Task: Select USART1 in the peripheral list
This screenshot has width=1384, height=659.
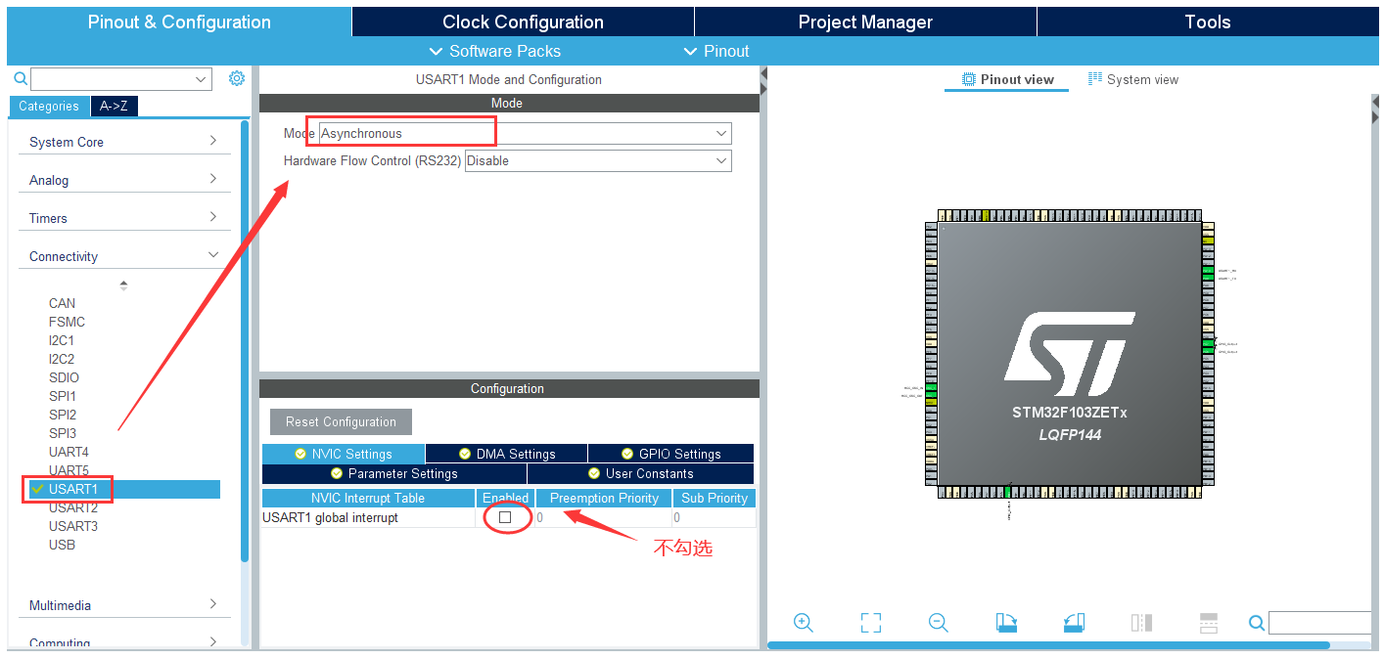Action: click(123, 489)
